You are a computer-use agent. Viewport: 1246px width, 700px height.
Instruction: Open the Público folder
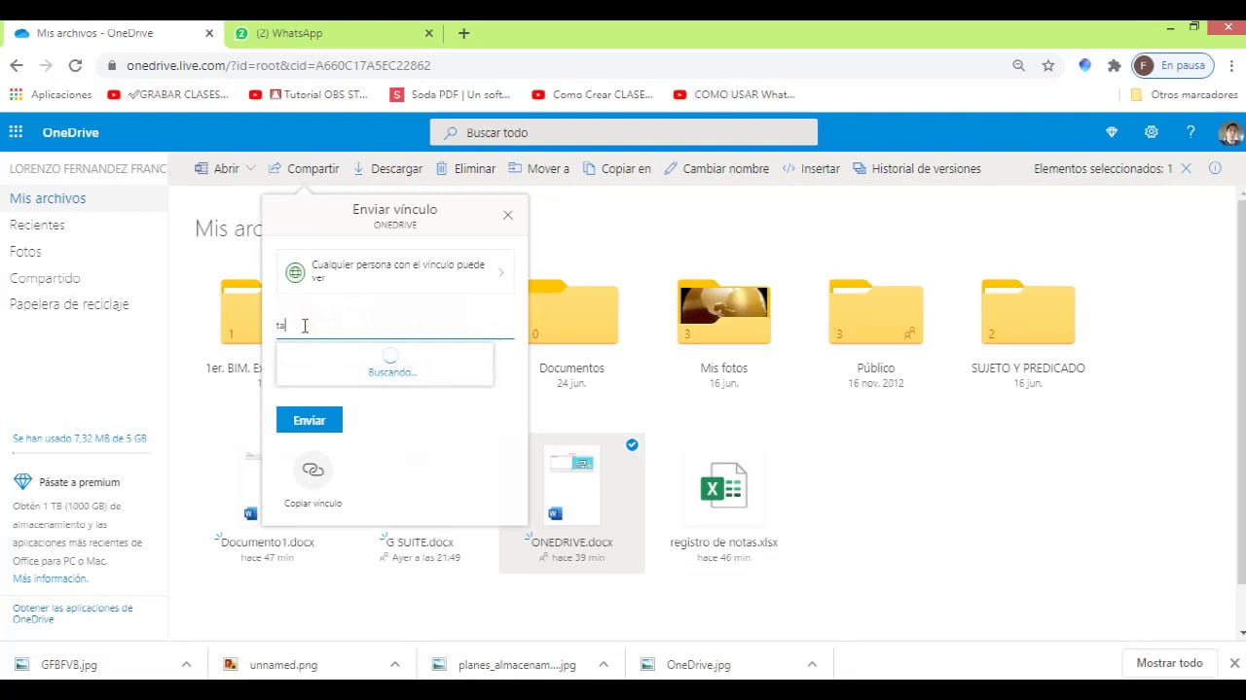click(x=875, y=313)
